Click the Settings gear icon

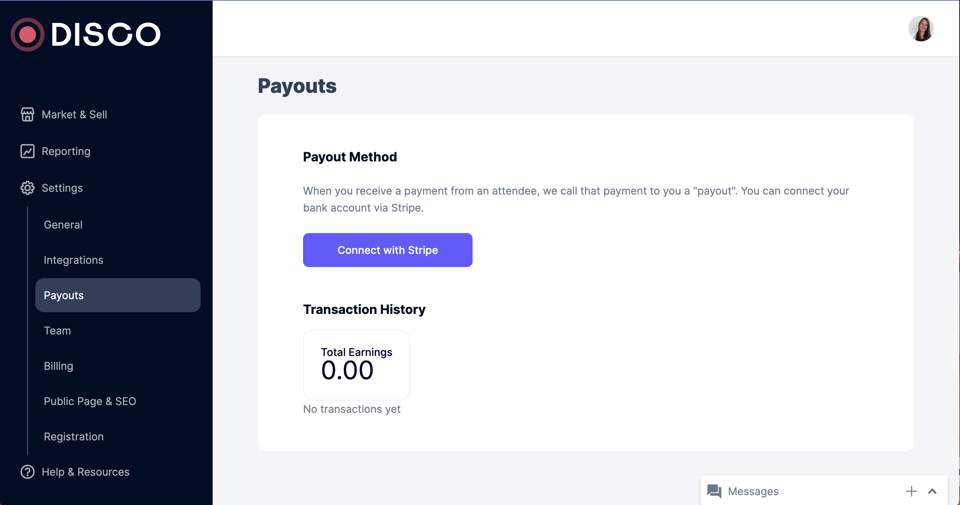pyautogui.click(x=28, y=188)
